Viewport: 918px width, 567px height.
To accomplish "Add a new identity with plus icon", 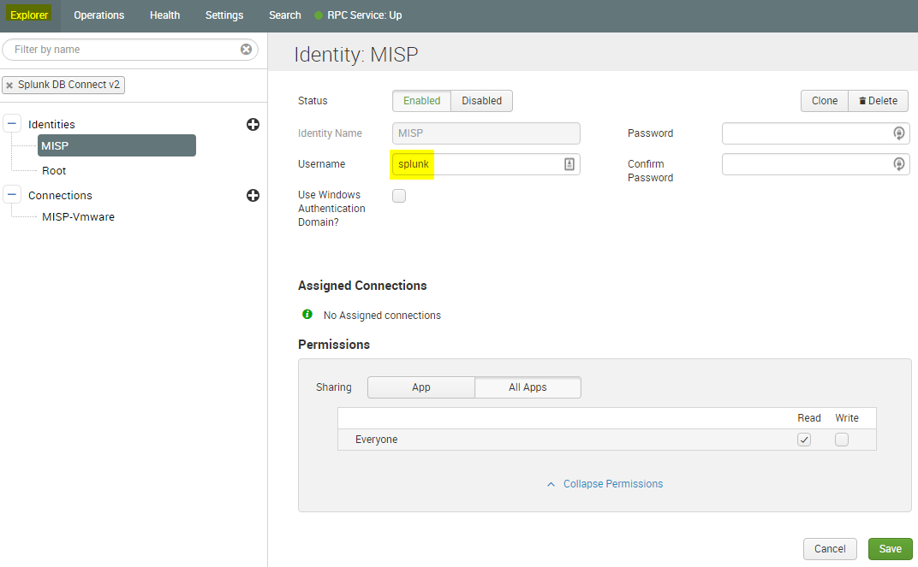I will [x=253, y=125].
